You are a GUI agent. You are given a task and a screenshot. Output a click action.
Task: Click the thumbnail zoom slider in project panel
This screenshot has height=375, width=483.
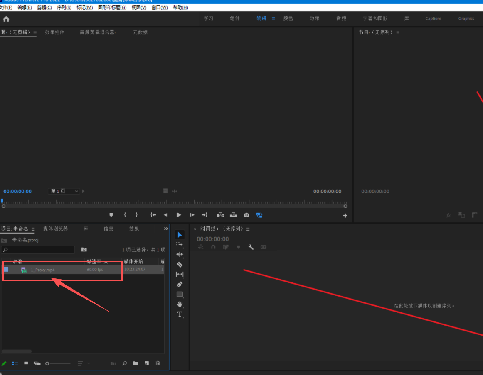coord(58,363)
